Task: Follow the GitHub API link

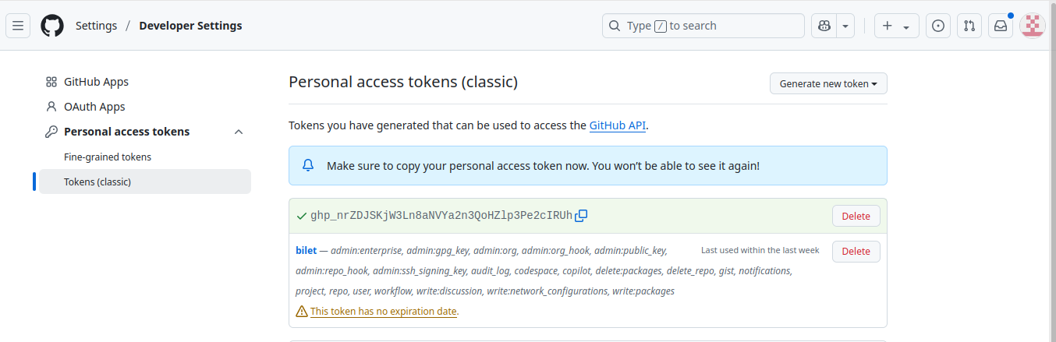Action: click(x=617, y=125)
